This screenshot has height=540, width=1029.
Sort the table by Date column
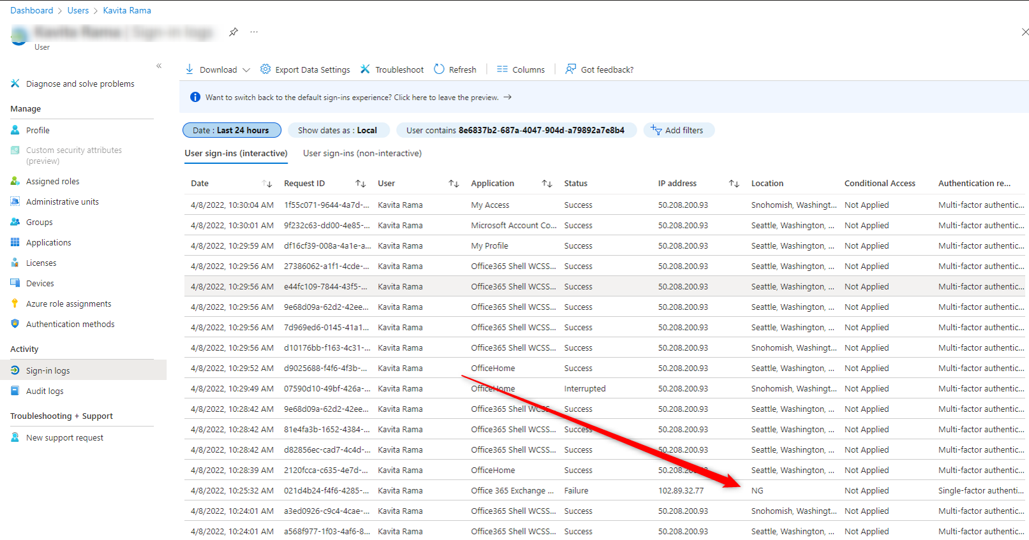click(267, 184)
